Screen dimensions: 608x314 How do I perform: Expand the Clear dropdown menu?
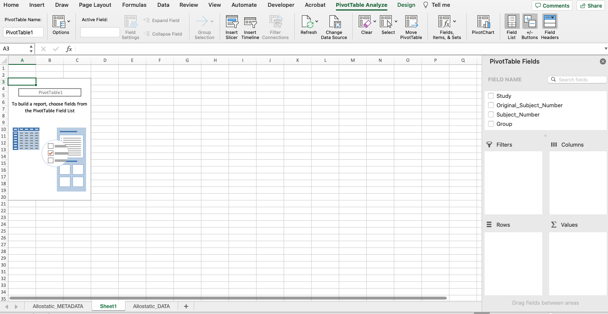(375, 21)
